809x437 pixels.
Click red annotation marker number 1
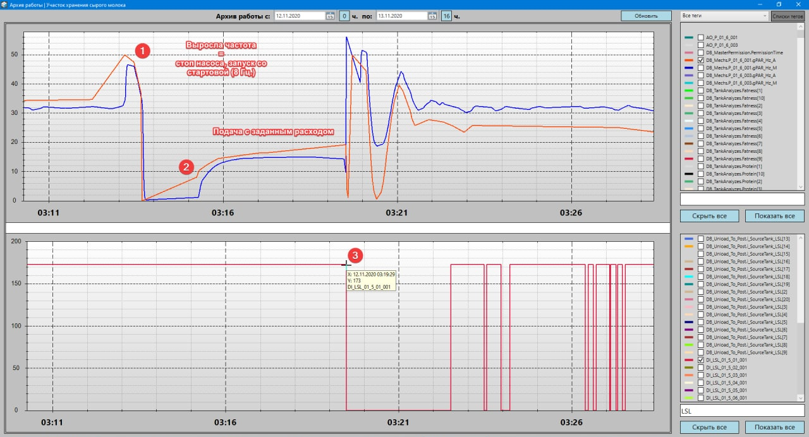click(x=143, y=51)
